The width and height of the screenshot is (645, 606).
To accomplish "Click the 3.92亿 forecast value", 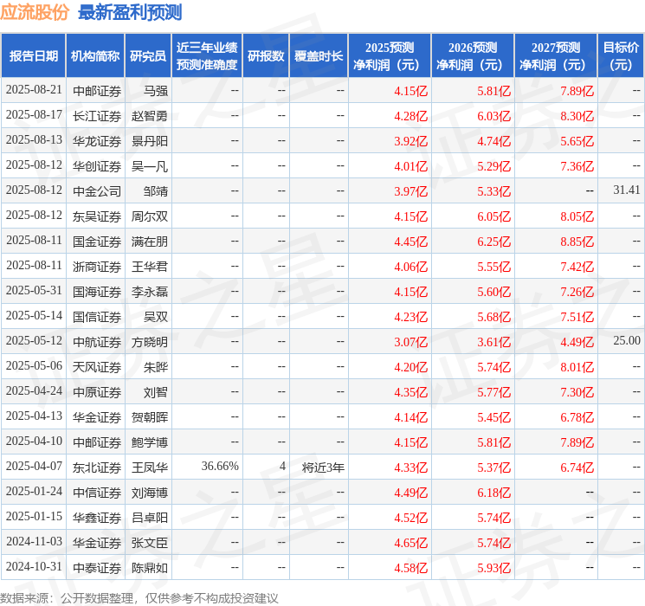I will 410,141.
